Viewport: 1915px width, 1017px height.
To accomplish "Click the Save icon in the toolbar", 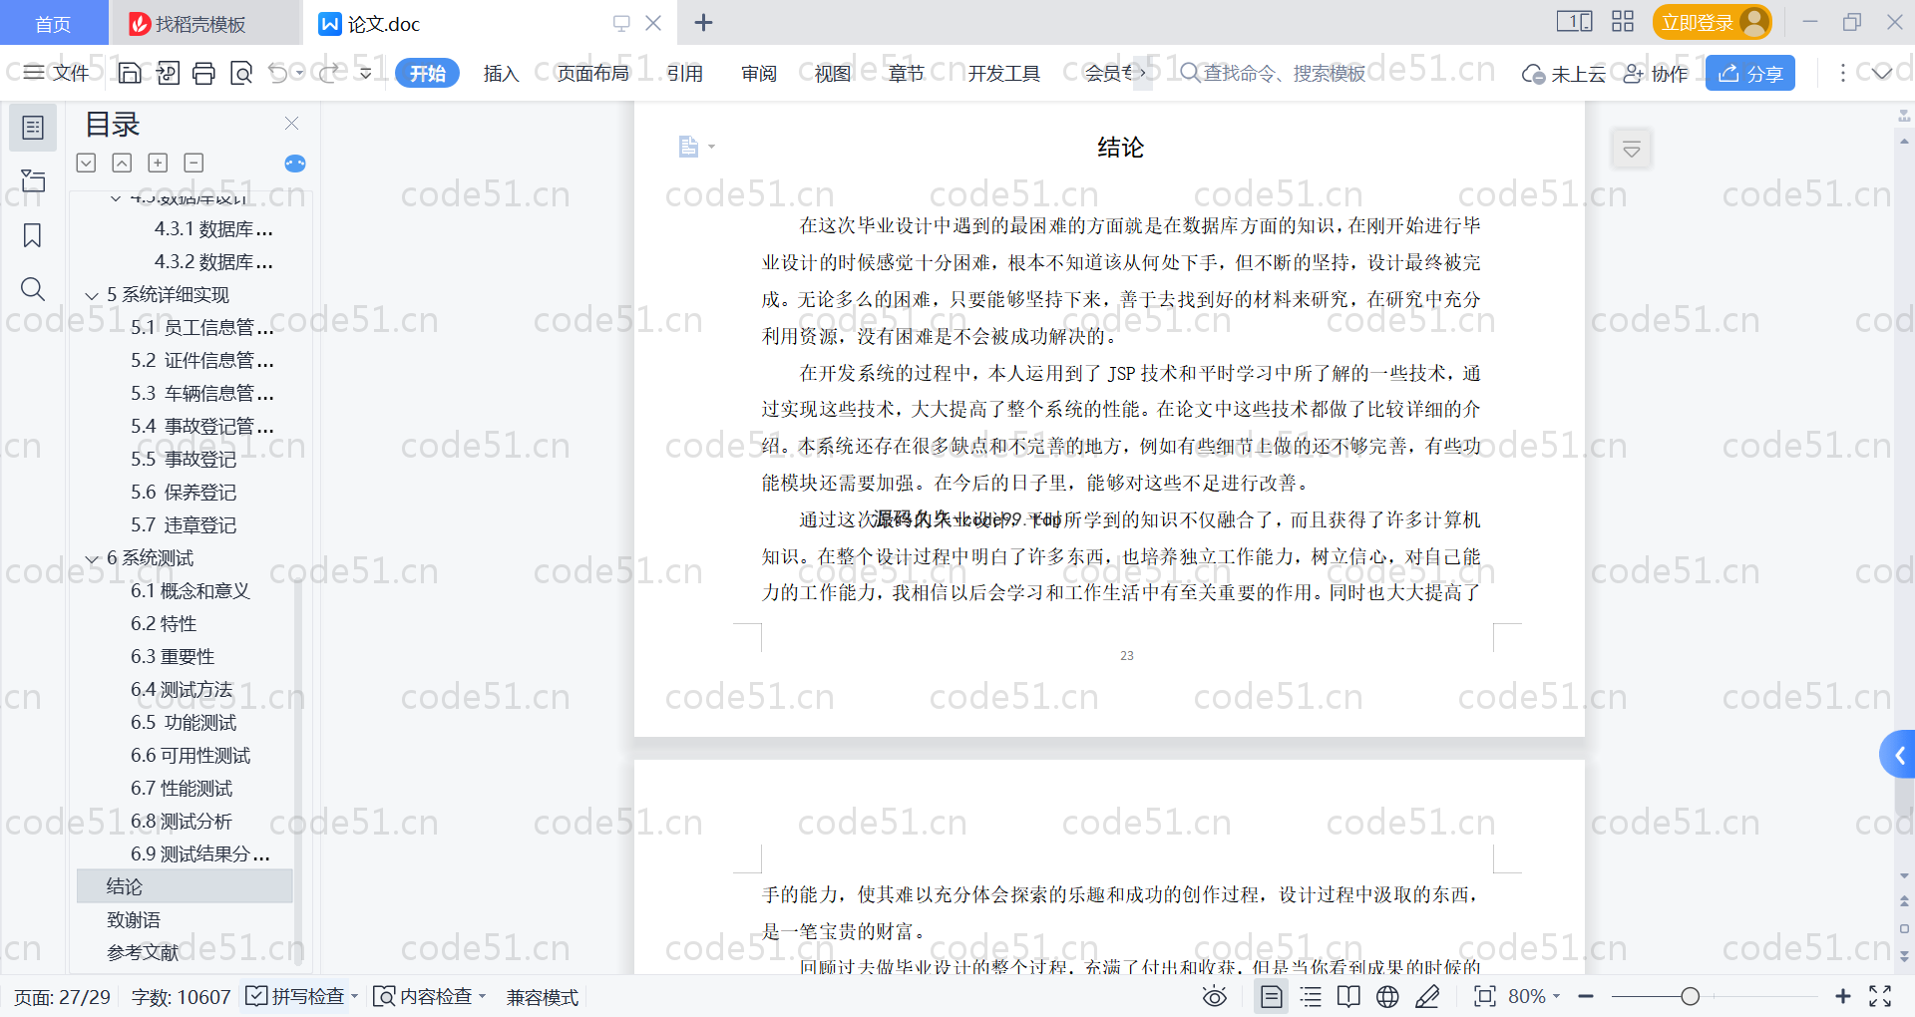I will pyautogui.click(x=130, y=73).
